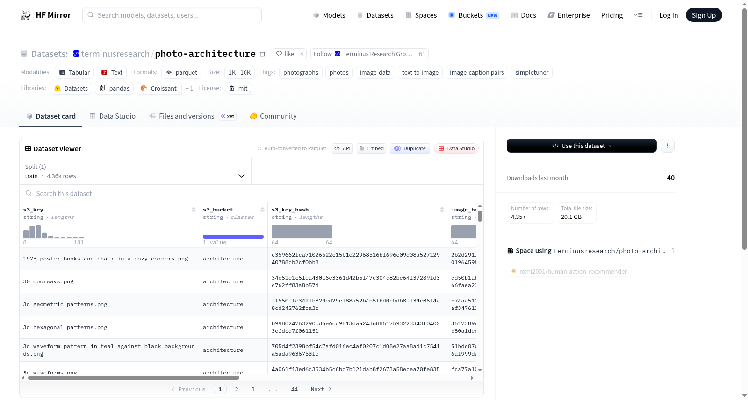Click the page vertical scrollbar
This screenshot has width=748, height=400.
pyautogui.click(x=745, y=128)
